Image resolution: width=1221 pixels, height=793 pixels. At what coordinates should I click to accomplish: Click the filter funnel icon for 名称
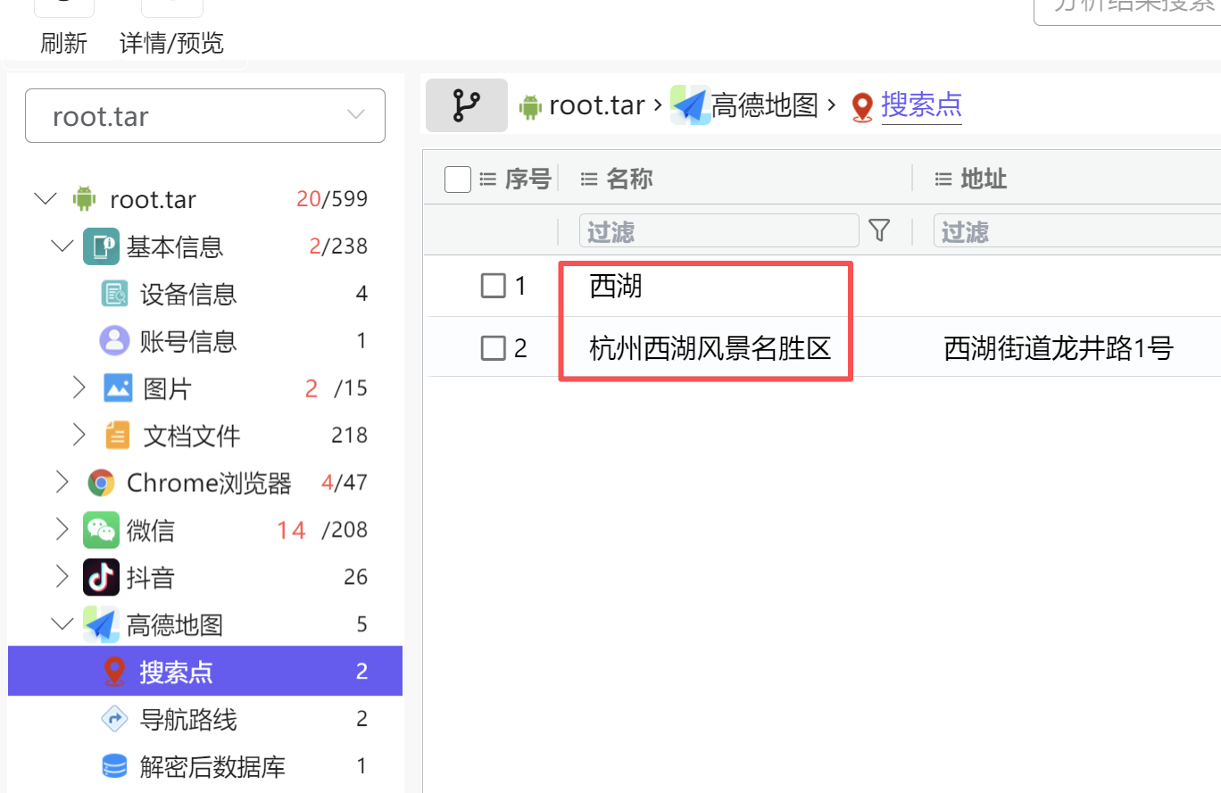click(x=879, y=231)
